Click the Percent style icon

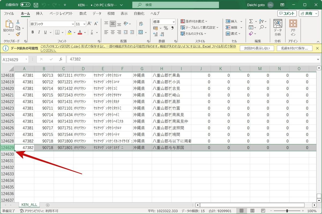click(x=166, y=28)
